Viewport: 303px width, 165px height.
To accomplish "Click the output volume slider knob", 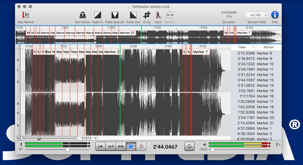I will coord(212,149).
